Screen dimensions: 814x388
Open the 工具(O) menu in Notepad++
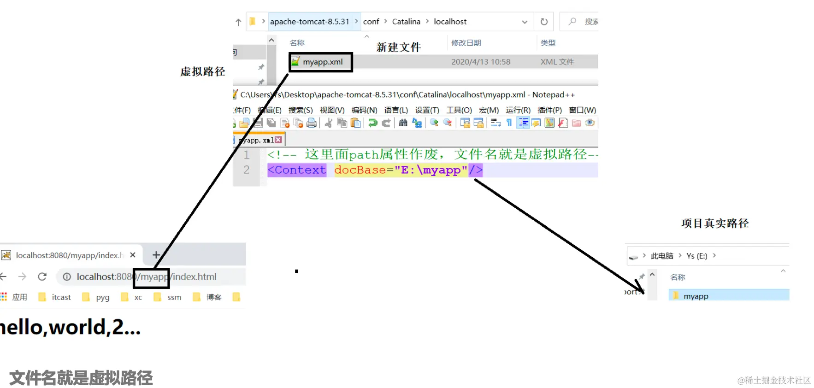pos(459,110)
